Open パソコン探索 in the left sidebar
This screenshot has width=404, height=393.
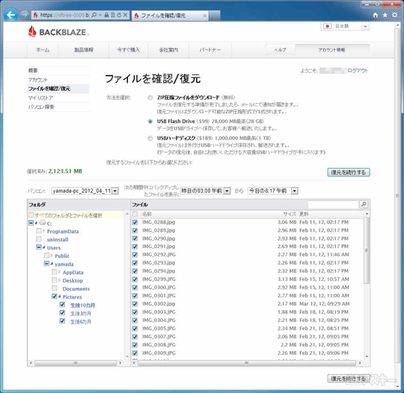point(41,107)
